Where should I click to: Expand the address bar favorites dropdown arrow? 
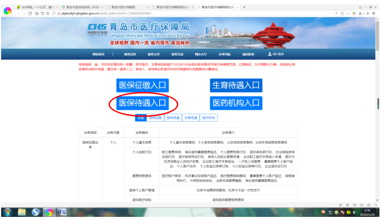[x=348, y=13]
